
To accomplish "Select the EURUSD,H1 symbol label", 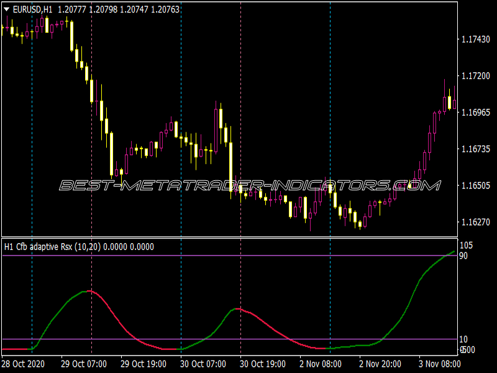I will [33, 10].
